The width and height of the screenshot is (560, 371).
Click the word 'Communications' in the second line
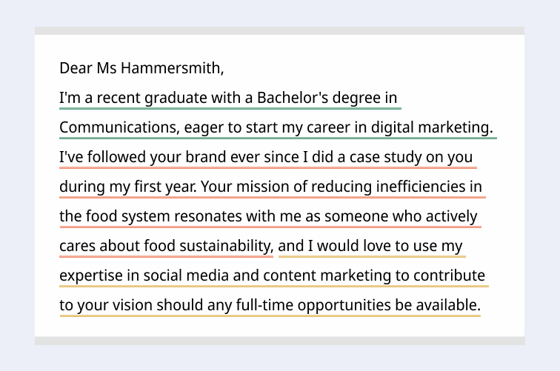tap(119, 127)
